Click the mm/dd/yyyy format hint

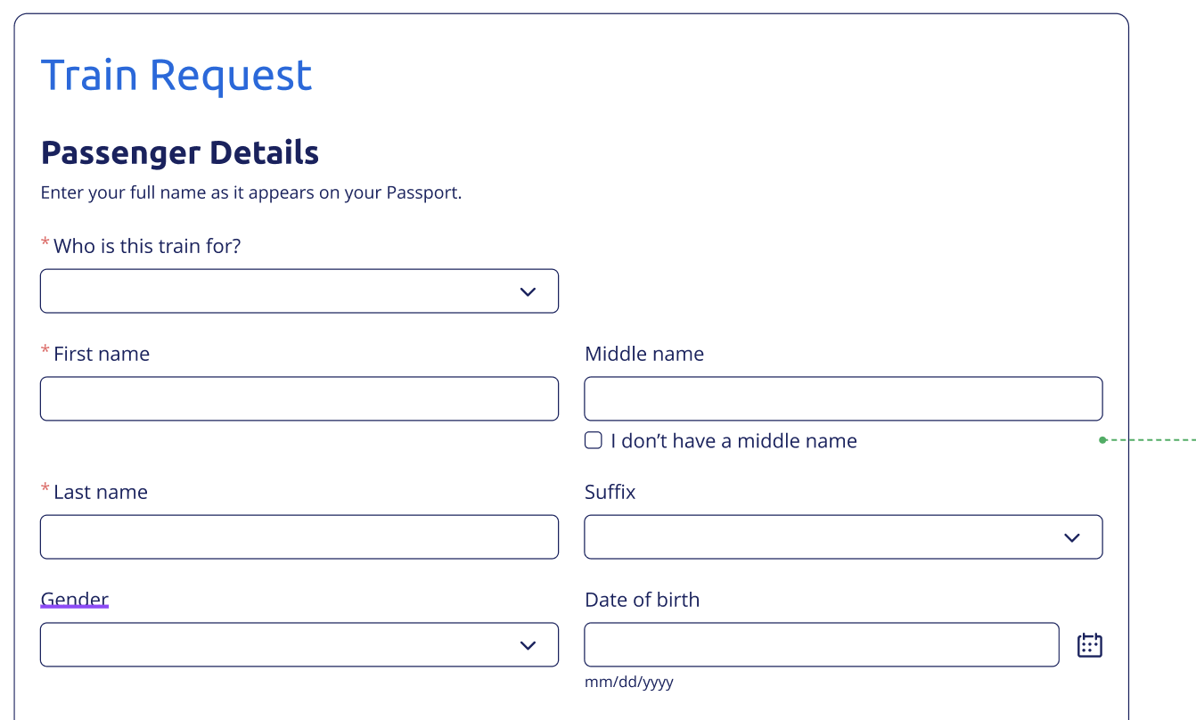coord(629,683)
